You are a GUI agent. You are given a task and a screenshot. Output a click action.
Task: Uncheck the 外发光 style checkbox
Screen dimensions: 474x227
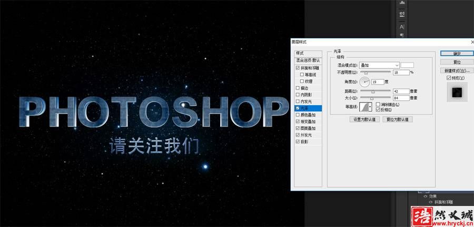point(298,135)
